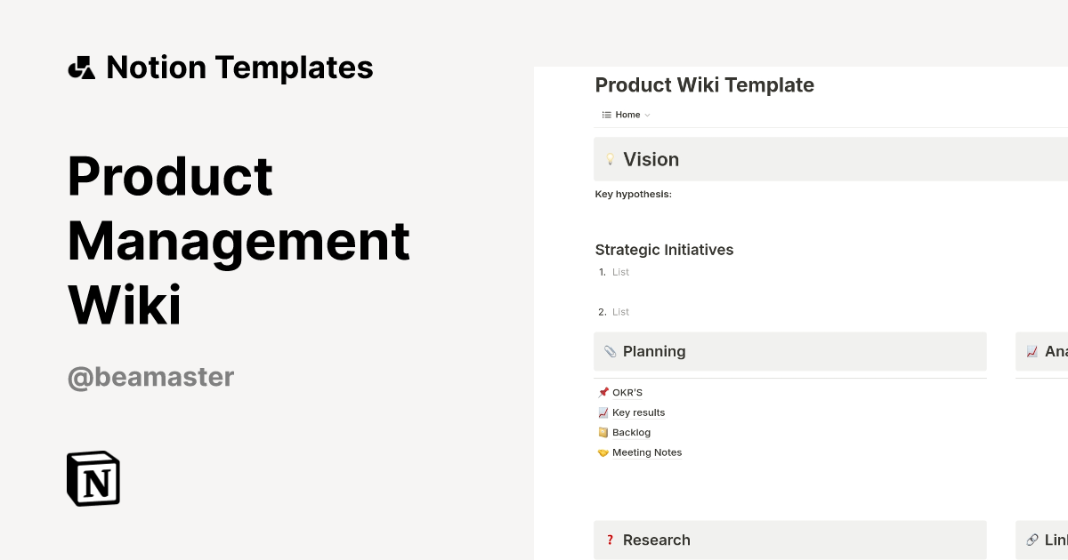Click the folder icon beside Meeting Notes
The image size is (1068, 560).
point(603,452)
